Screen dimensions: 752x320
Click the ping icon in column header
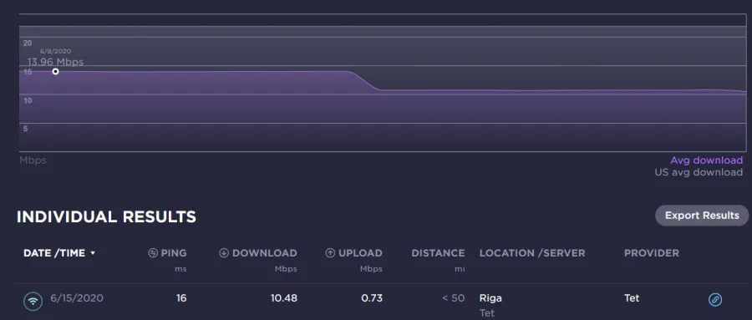[153, 253]
